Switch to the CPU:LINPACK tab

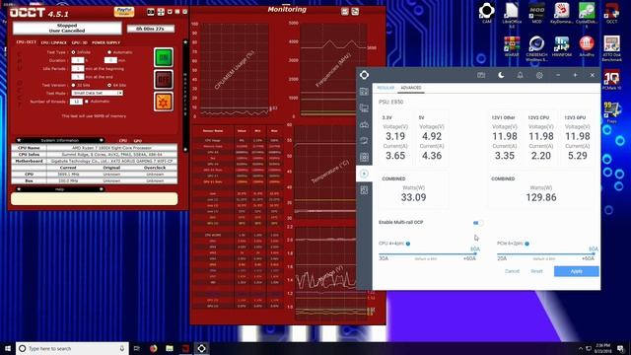click(x=54, y=42)
